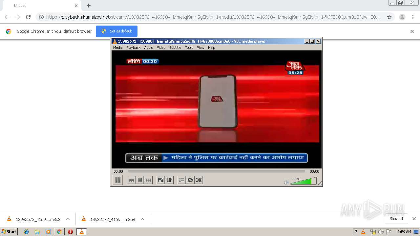Viewport: 420px width, 236px height.
Task: Show VLC extended settings
Action: [169, 180]
